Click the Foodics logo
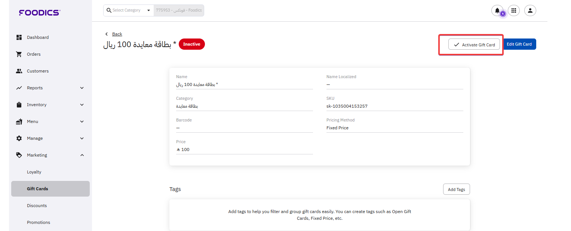 coord(39,13)
